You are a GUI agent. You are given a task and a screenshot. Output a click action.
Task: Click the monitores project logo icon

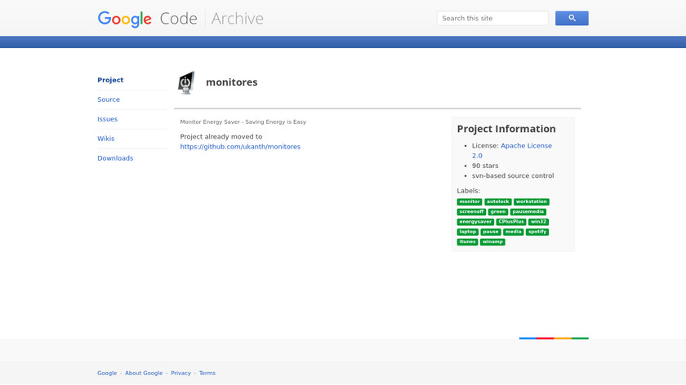(186, 82)
